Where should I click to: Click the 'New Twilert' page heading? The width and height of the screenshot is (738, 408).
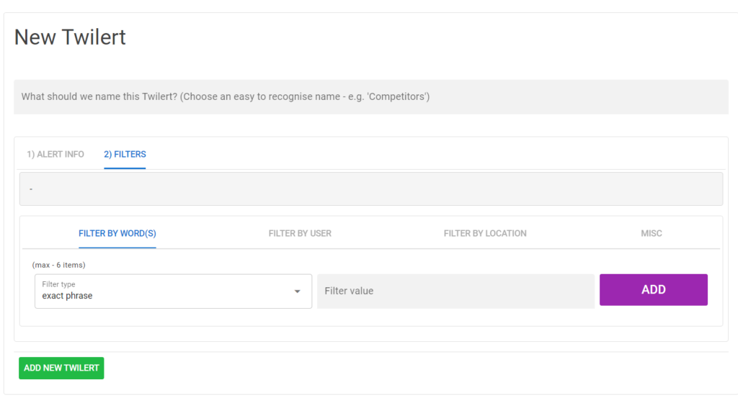[70, 37]
